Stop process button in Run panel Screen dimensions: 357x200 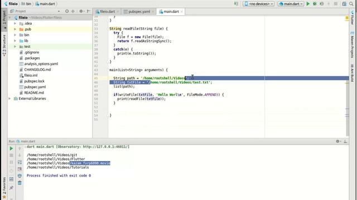click(x=11, y=156)
